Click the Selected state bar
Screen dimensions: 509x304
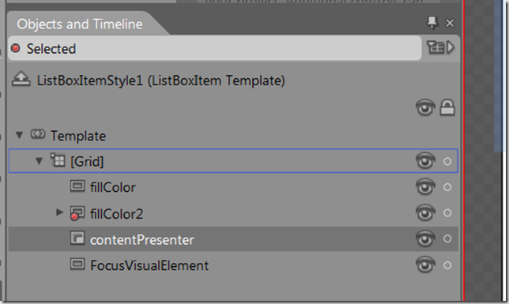pos(214,48)
